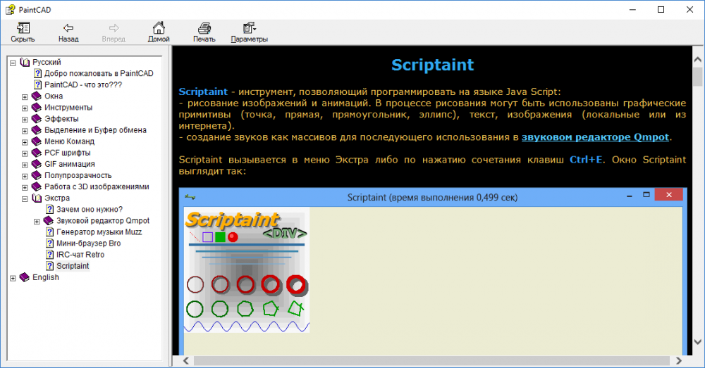The image size is (705, 368).
Task: Open the Параметры options menu
Action: click(x=249, y=32)
